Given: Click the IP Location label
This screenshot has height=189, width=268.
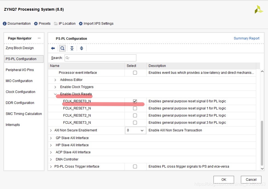Looking at the screenshot, I should click(67, 24).
